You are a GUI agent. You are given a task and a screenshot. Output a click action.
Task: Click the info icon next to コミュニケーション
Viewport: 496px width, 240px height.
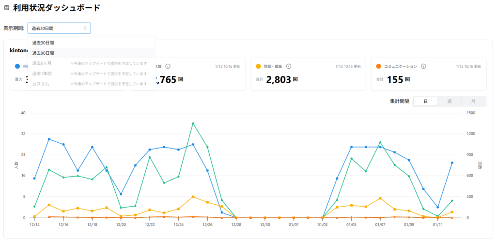point(423,66)
